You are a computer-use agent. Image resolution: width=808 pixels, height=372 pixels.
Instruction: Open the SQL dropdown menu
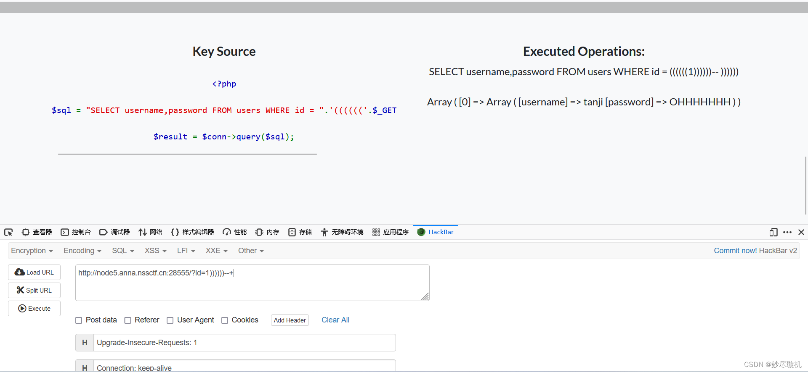[x=123, y=251]
